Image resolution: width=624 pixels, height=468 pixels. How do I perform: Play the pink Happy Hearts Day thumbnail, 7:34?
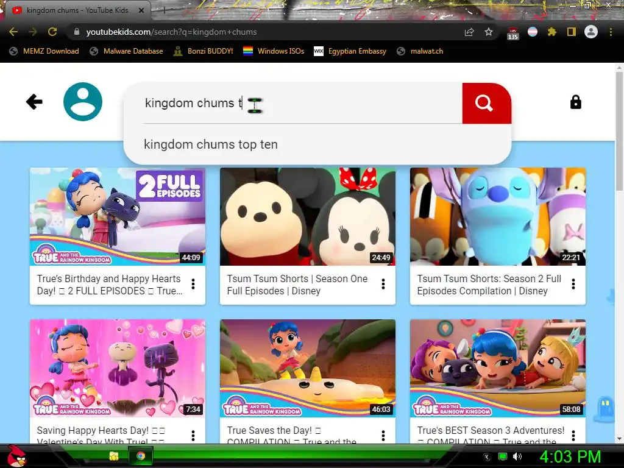(x=118, y=368)
